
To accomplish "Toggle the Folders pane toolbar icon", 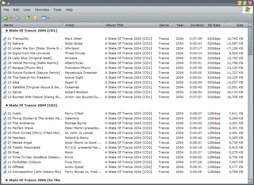I will click(36, 18).
